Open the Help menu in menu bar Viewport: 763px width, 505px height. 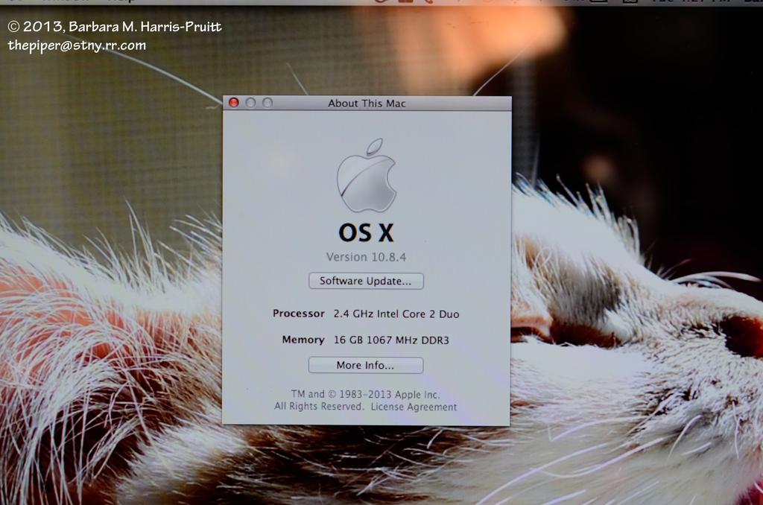tap(119, 1)
